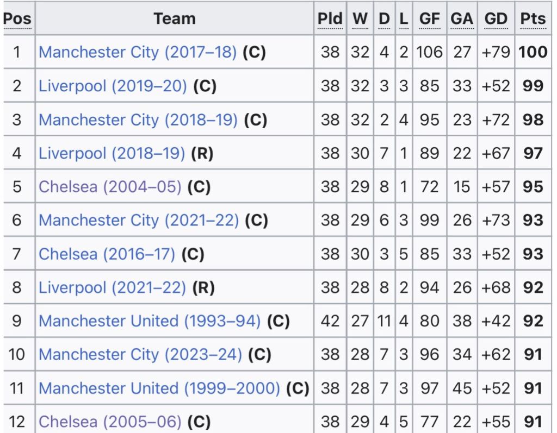Open Manchester United (1993–94) link
Screen dimensions: 557x433
tap(150, 321)
